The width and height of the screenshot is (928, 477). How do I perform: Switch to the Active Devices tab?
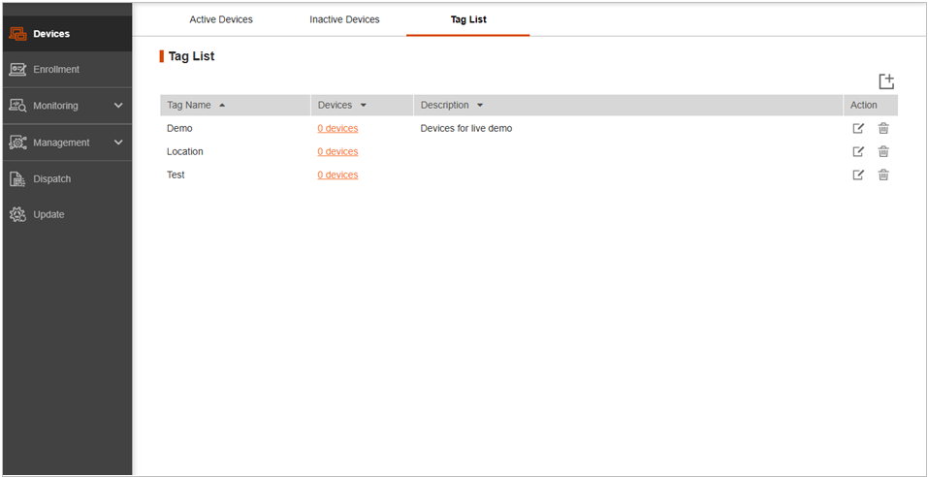(221, 19)
